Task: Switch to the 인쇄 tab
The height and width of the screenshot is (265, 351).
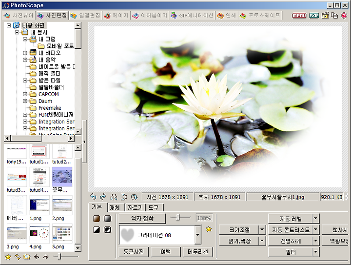Action: (227, 16)
